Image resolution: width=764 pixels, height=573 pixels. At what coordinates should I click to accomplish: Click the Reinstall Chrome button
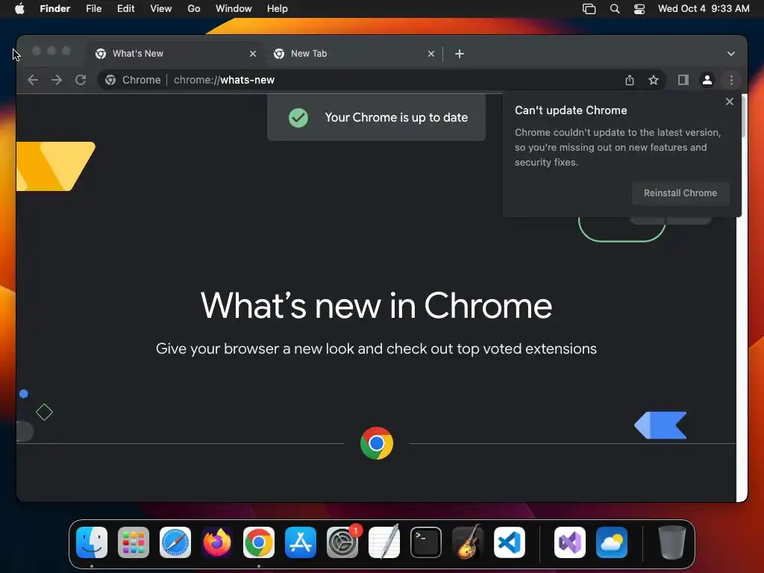pyautogui.click(x=680, y=193)
